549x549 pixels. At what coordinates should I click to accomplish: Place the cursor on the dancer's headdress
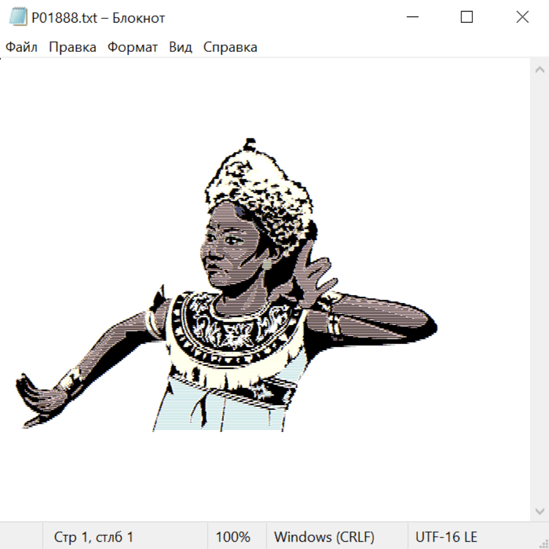pos(259,183)
